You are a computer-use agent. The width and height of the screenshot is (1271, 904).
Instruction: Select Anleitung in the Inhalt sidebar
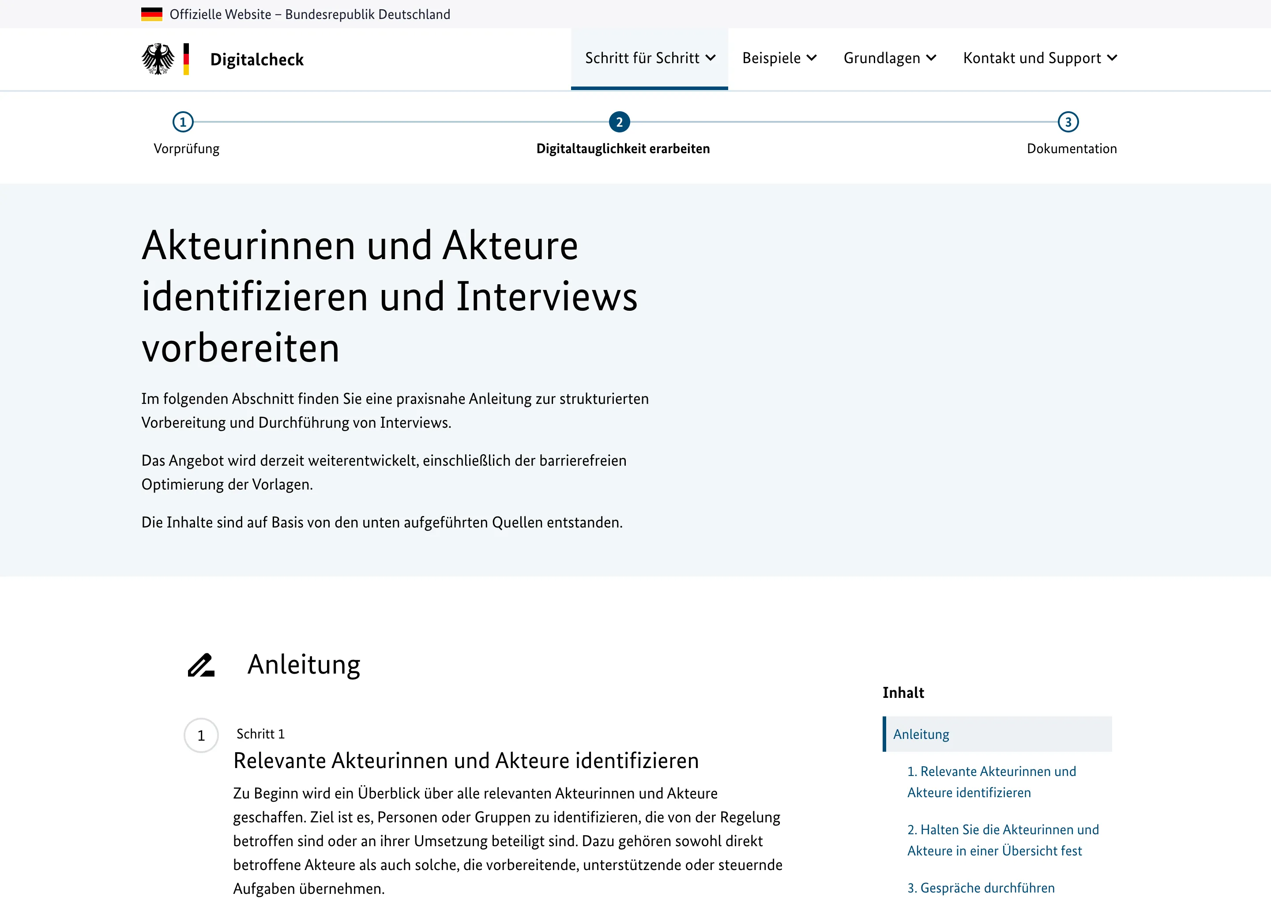[x=997, y=734]
